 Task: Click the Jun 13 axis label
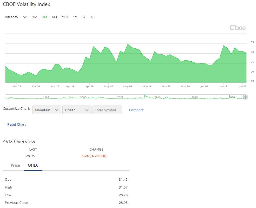pos(223,87)
